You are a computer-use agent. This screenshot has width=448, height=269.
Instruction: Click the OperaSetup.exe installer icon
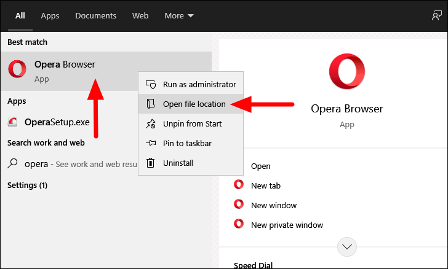click(12, 122)
